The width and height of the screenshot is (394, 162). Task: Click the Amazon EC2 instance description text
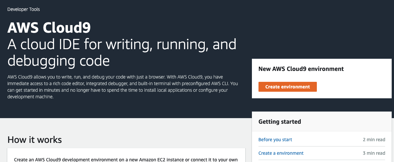(126, 159)
